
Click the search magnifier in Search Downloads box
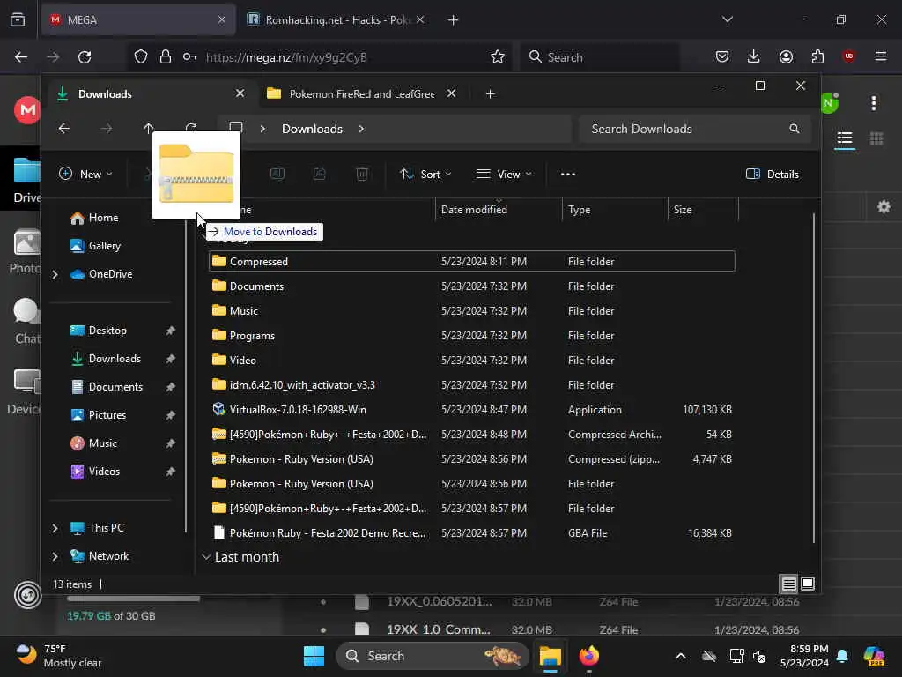click(x=795, y=129)
